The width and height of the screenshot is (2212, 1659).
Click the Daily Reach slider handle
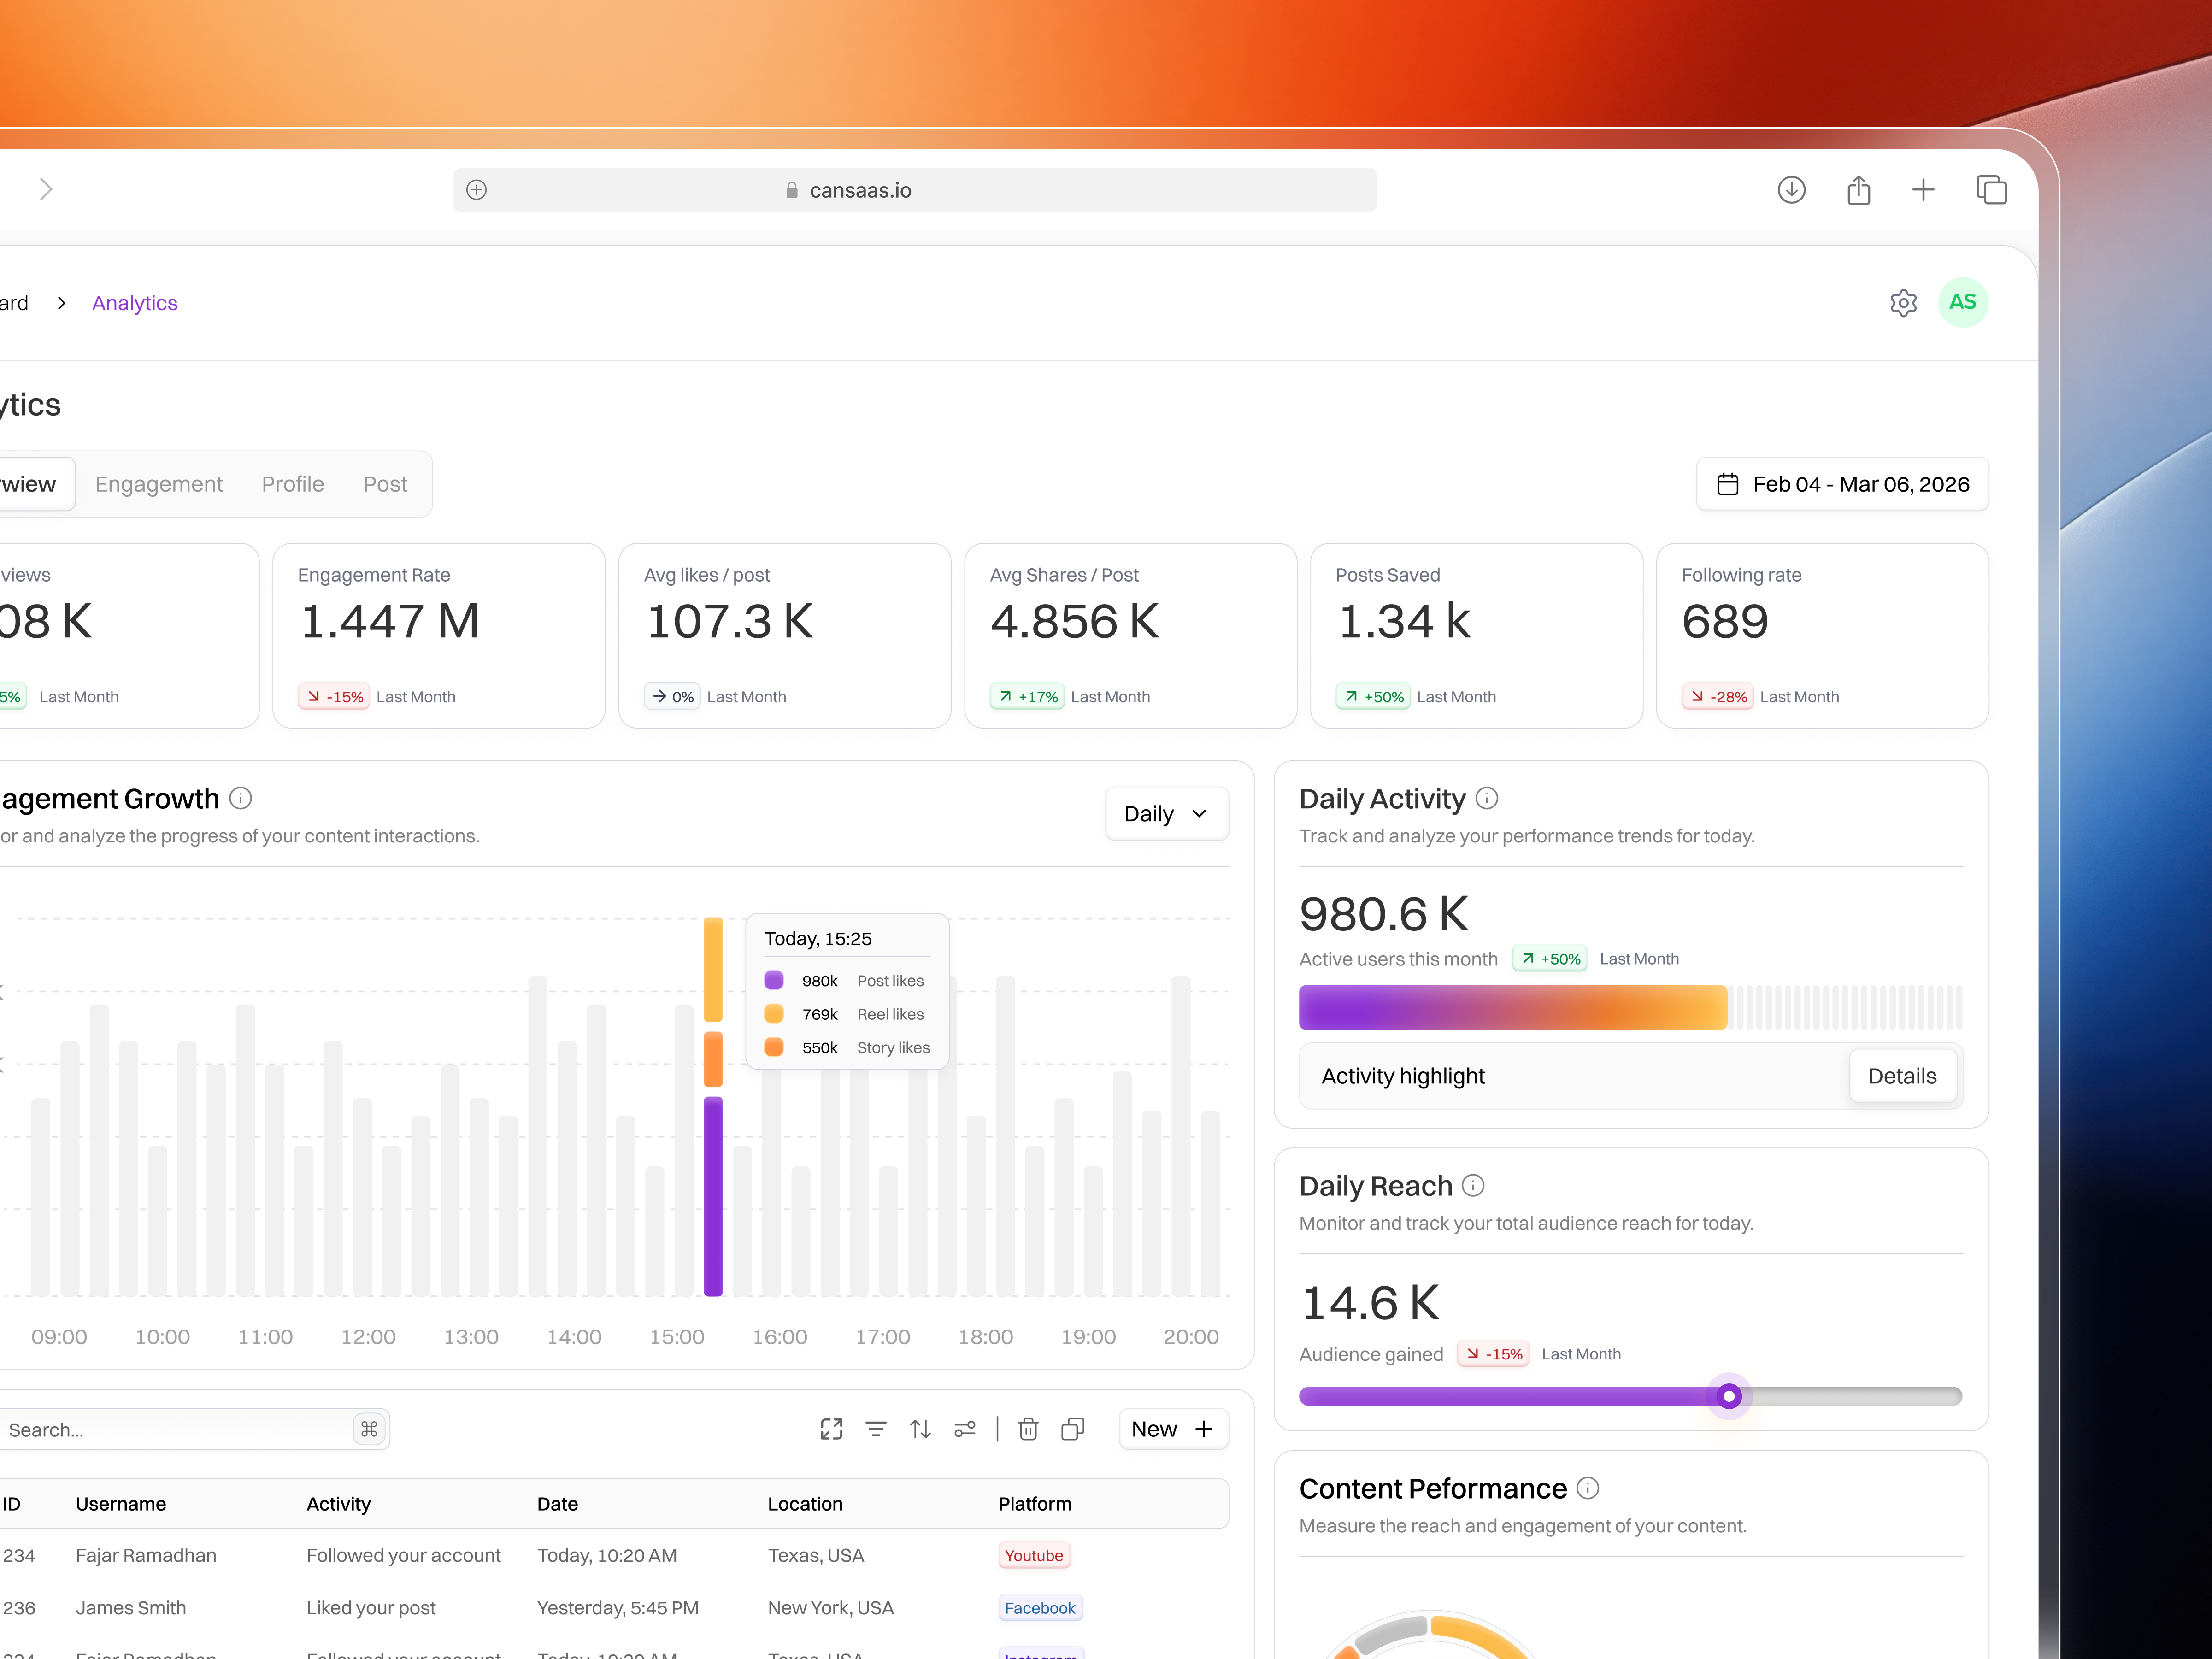point(1728,1396)
